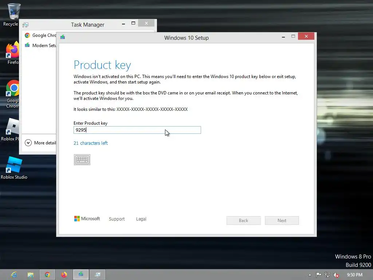Close the Task Manager window

[x=146, y=23]
